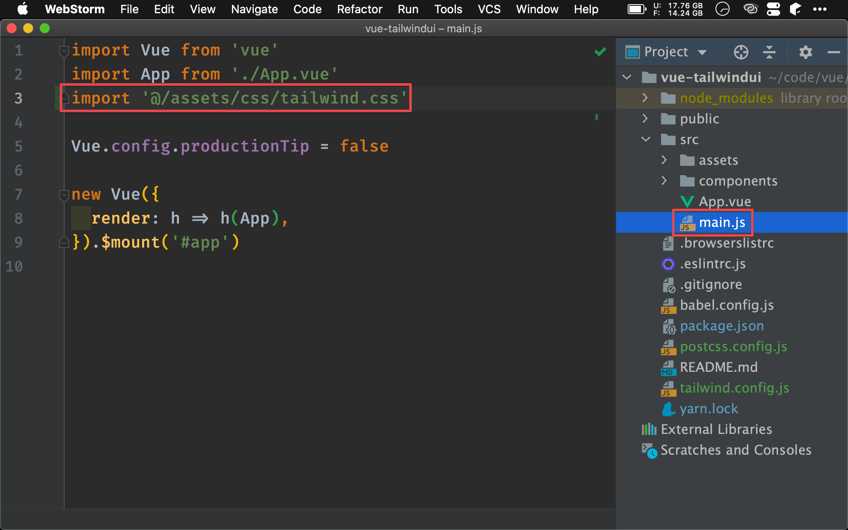Click the clock-like icon in menu bar
The image size is (848, 530).
click(723, 9)
